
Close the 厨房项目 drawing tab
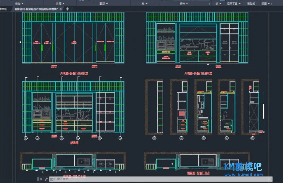coord(61,9)
